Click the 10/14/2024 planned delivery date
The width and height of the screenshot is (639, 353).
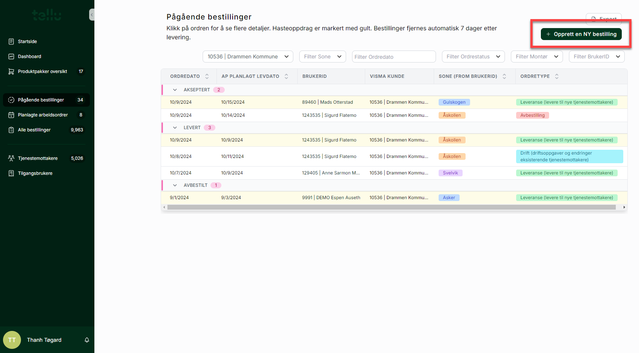233,115
